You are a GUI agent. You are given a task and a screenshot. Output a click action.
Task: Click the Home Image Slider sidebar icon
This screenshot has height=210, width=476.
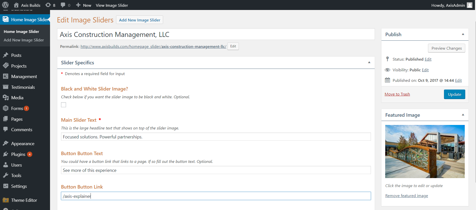pyautogui.click(x=6, y=19)
